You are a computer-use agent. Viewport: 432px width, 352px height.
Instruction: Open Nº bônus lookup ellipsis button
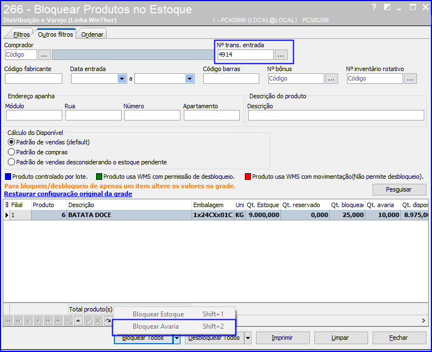pos(331,79)
